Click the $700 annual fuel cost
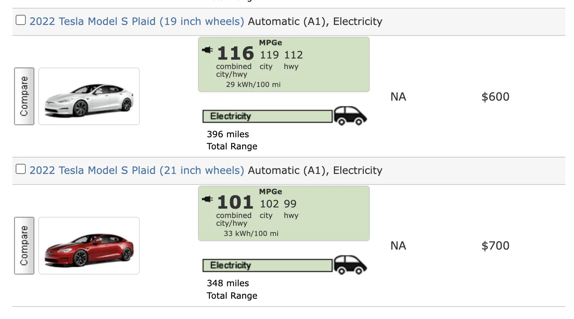The height and width of the screenshot is (319, 574). click(495, 246)
